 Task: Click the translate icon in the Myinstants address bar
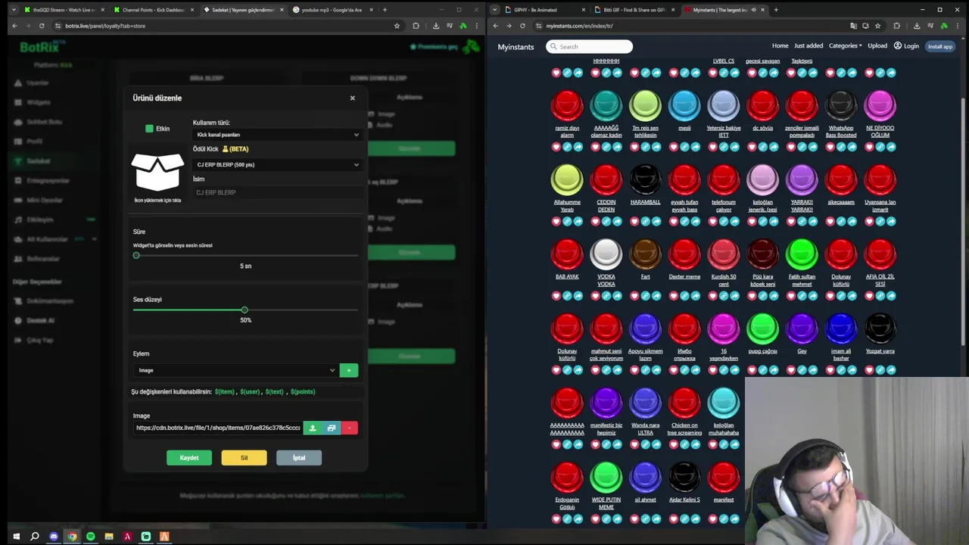(x=853, y=26)
